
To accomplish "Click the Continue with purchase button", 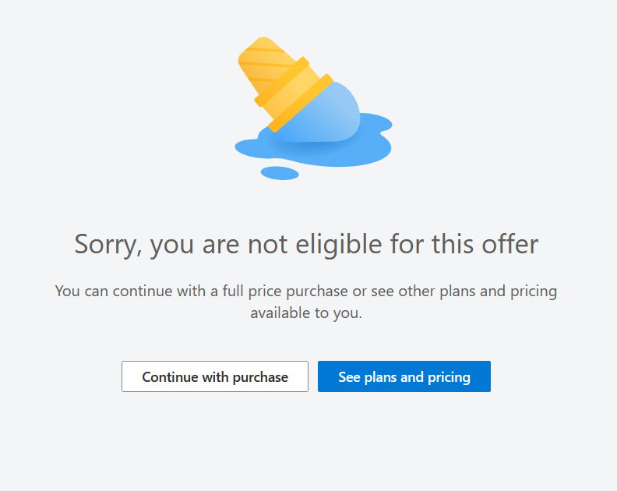I will (215, 376).
